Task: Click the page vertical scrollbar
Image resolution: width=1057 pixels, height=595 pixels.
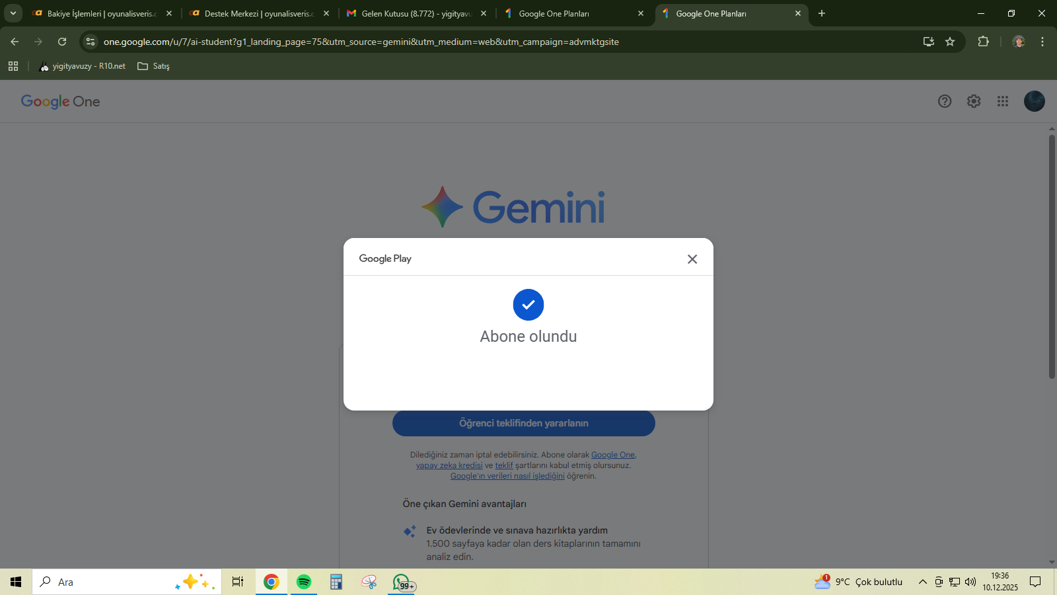Action: (x=1052, y=257)
